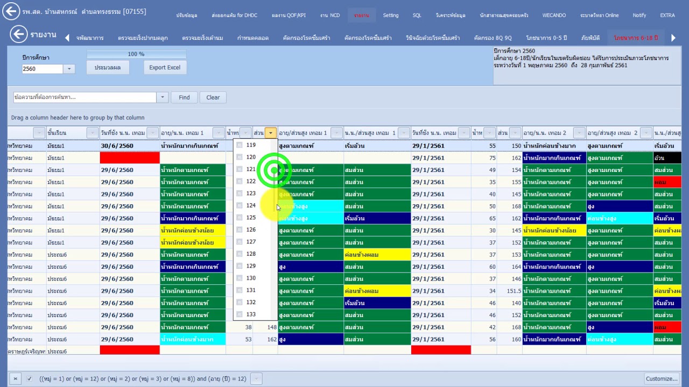Image resolution: width=689 pixels, height=387 pixels.
Task: Open the filter button on น.น./ส่วนสูง เทอม 1 column
Action: point(404,133)
